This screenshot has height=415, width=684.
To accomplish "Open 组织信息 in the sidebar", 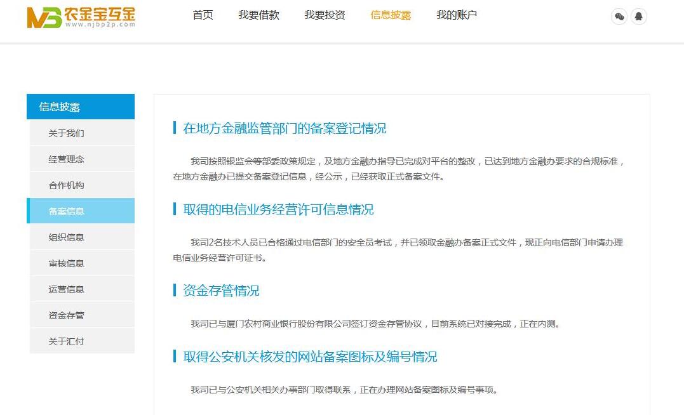I will (x=67, y=237).
